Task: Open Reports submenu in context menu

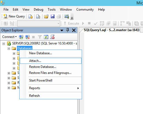Action: [51, 88]
